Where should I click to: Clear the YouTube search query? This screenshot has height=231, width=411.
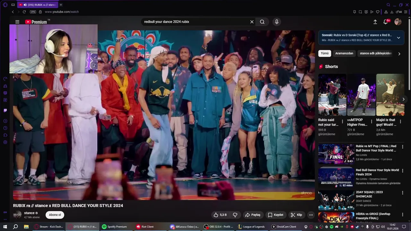pos(252,22)
